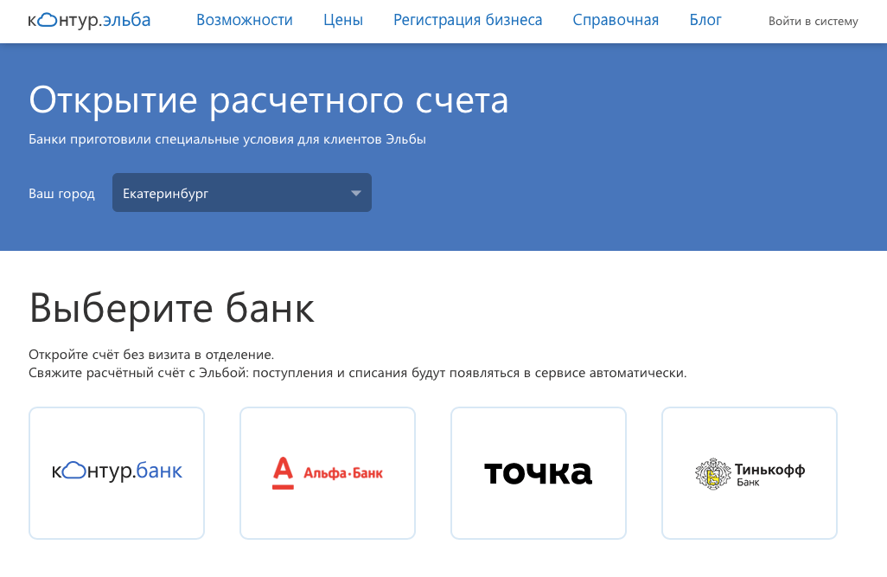Click Войти в систему link
This screenshot has height=577, width=887.
[x=813, y=22]
